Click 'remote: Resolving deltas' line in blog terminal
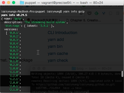 (77, 81)
